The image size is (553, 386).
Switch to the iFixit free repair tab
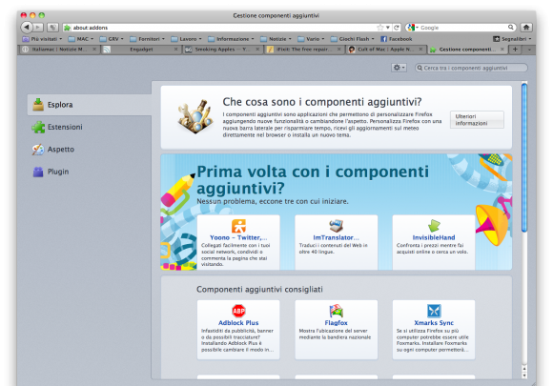click(304, 50)
